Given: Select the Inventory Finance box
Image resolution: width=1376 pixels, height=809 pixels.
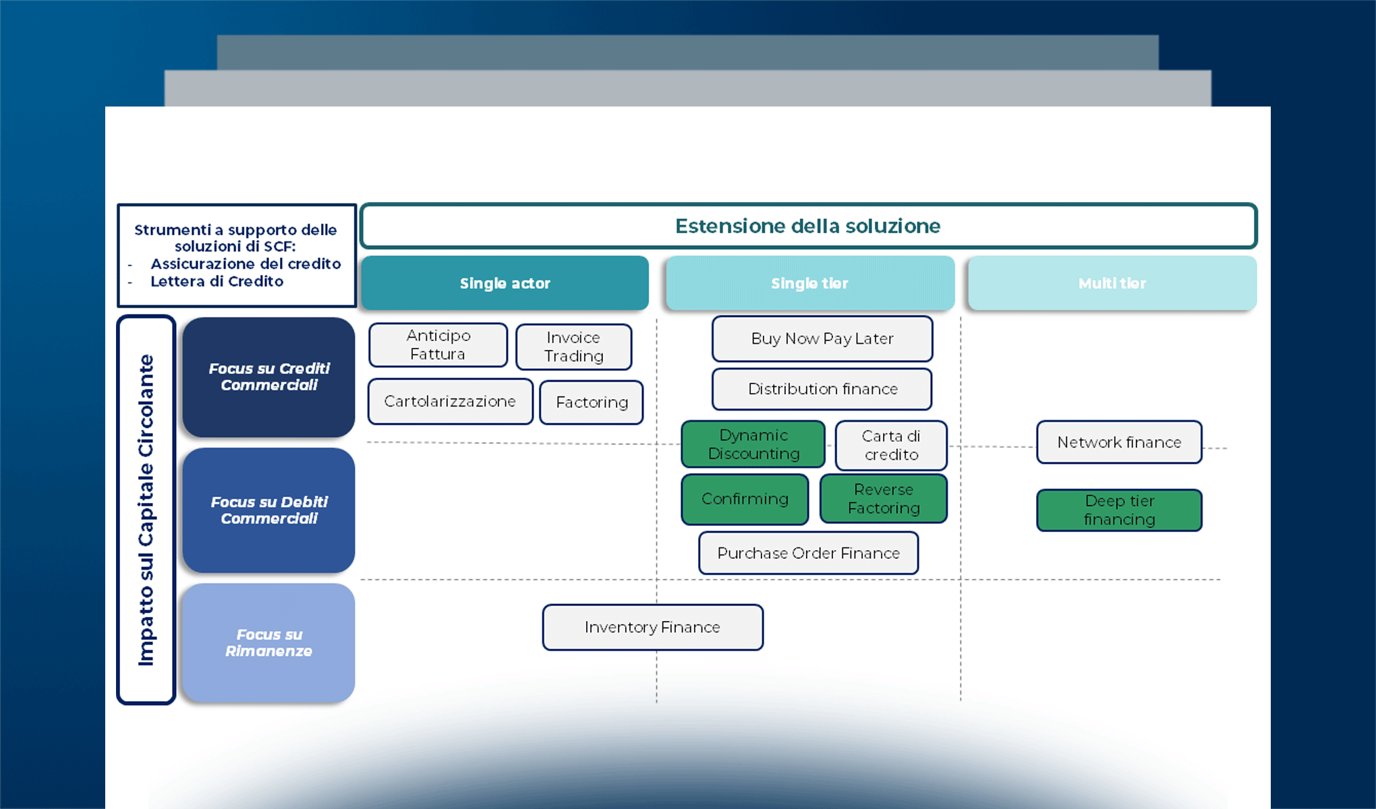Looking at the screenshot, I should (x=652, y=627).
